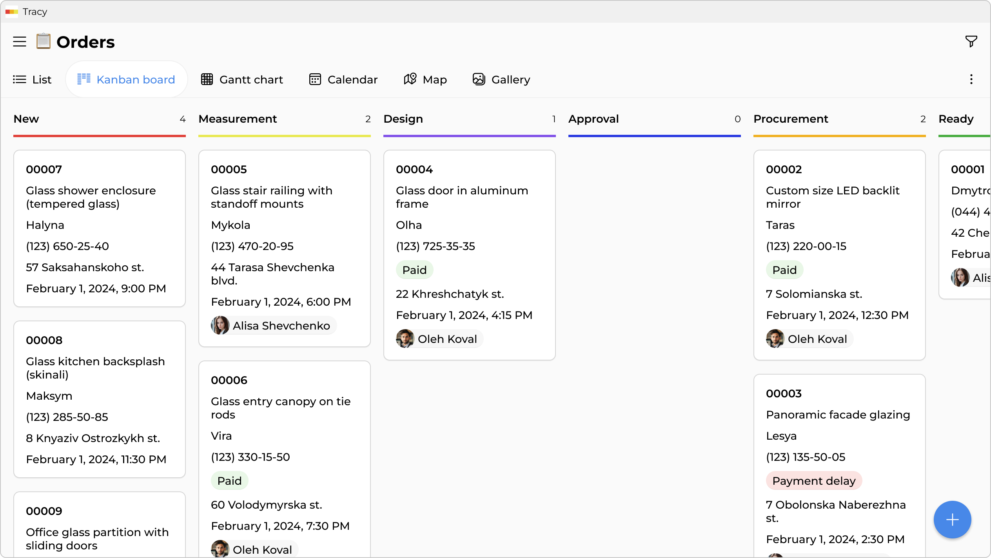This screenshot has width=991, height=558.
Task: Click the New column header
Action: (x=26, y=119)
